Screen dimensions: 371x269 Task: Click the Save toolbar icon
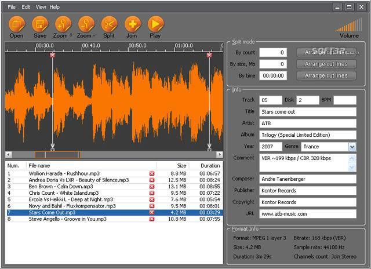(40, 24)
